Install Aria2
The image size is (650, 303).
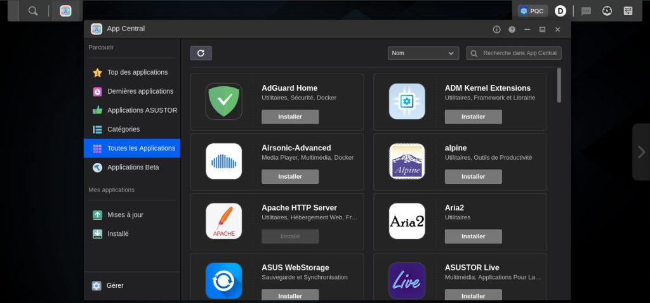click(x=474, y=236)
